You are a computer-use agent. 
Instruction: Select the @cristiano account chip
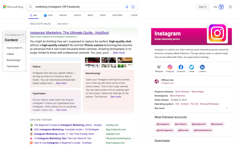pos(180,124)
